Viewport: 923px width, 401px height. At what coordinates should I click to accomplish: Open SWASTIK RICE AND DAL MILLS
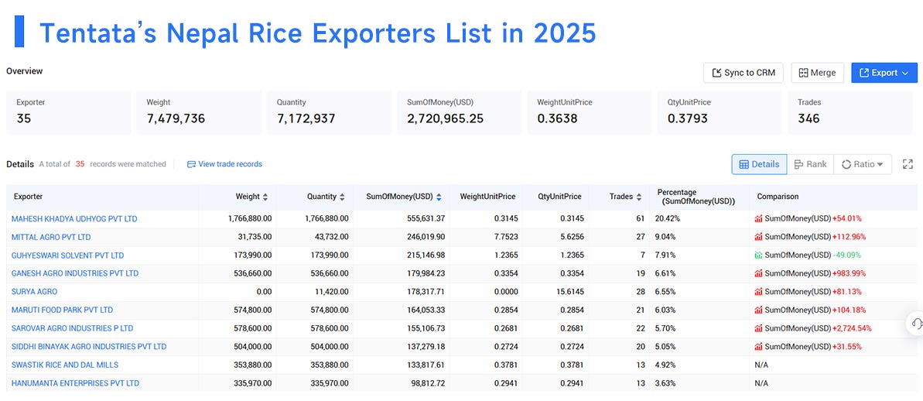(x=65, y=365)
